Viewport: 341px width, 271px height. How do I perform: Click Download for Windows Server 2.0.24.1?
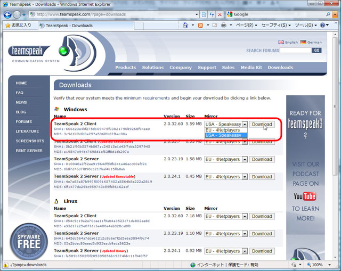pos(262,177)
